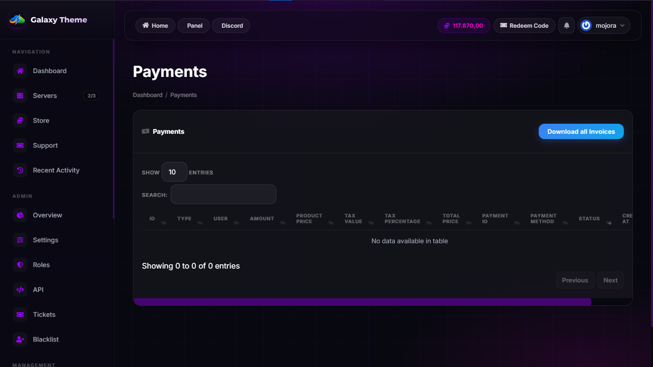This screenshot has height=367, width=653.
Task: Open Servers via its sidebar icon
Action: coord(20,96)
